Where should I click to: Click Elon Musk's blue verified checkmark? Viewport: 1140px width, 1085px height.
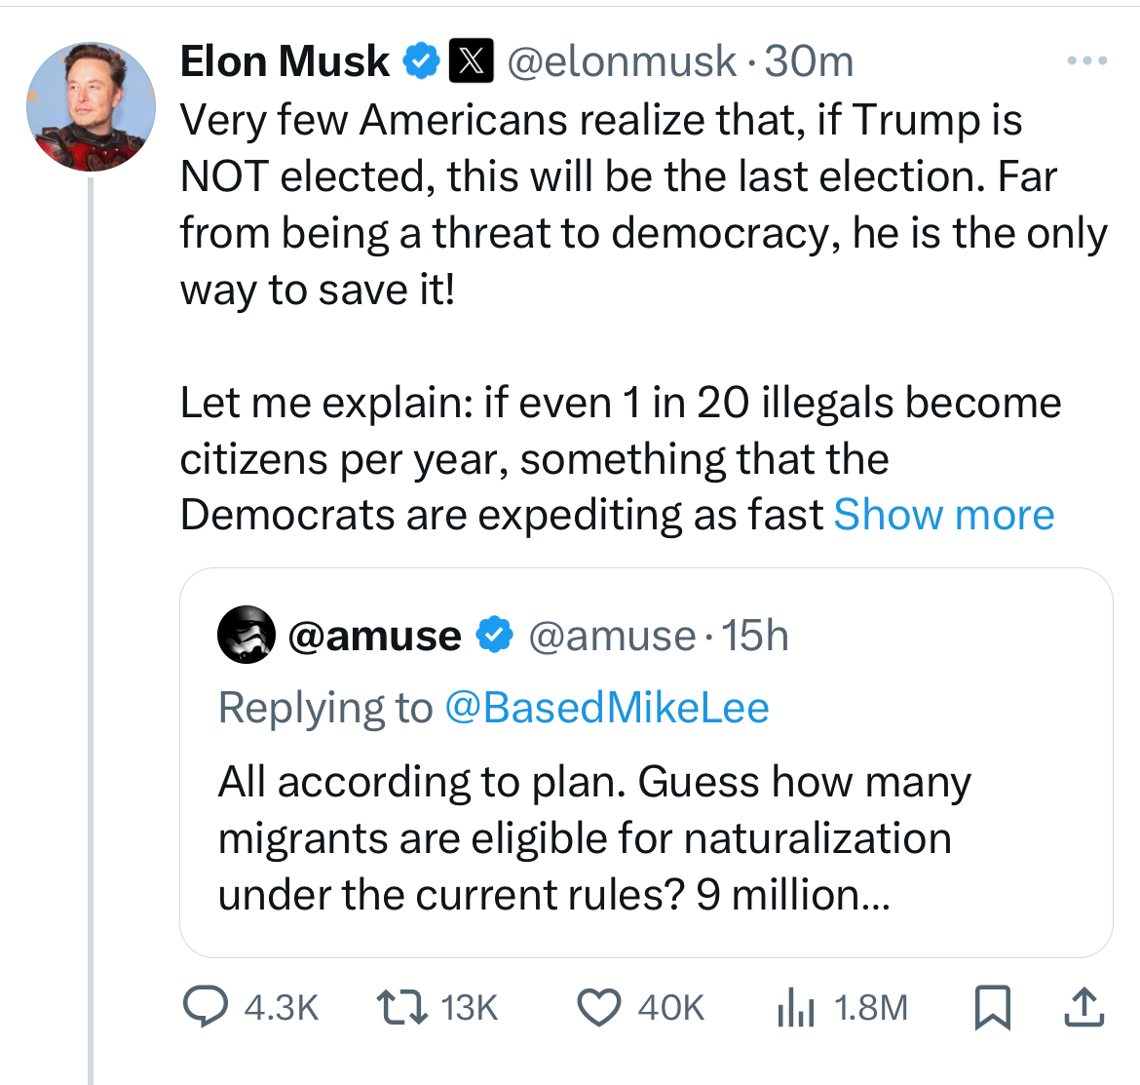coord(422,60)
